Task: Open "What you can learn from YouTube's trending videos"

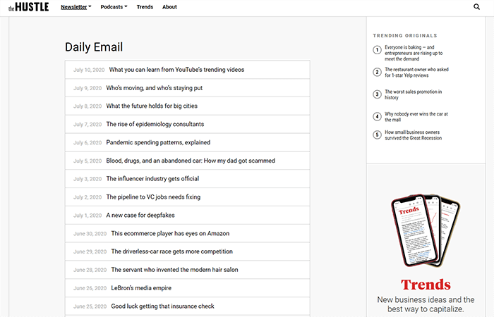Action: tap(176, 70)
